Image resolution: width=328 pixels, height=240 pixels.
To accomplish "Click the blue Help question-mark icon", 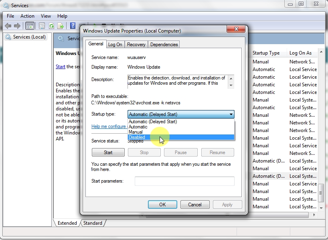I will [73, 26].
